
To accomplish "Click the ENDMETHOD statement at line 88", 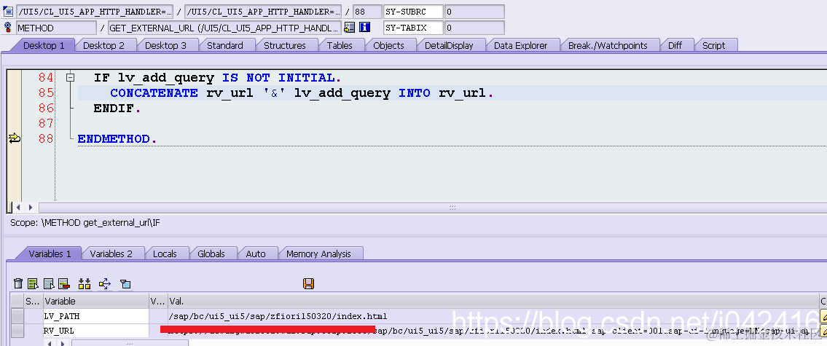I will tap(117, 138).
